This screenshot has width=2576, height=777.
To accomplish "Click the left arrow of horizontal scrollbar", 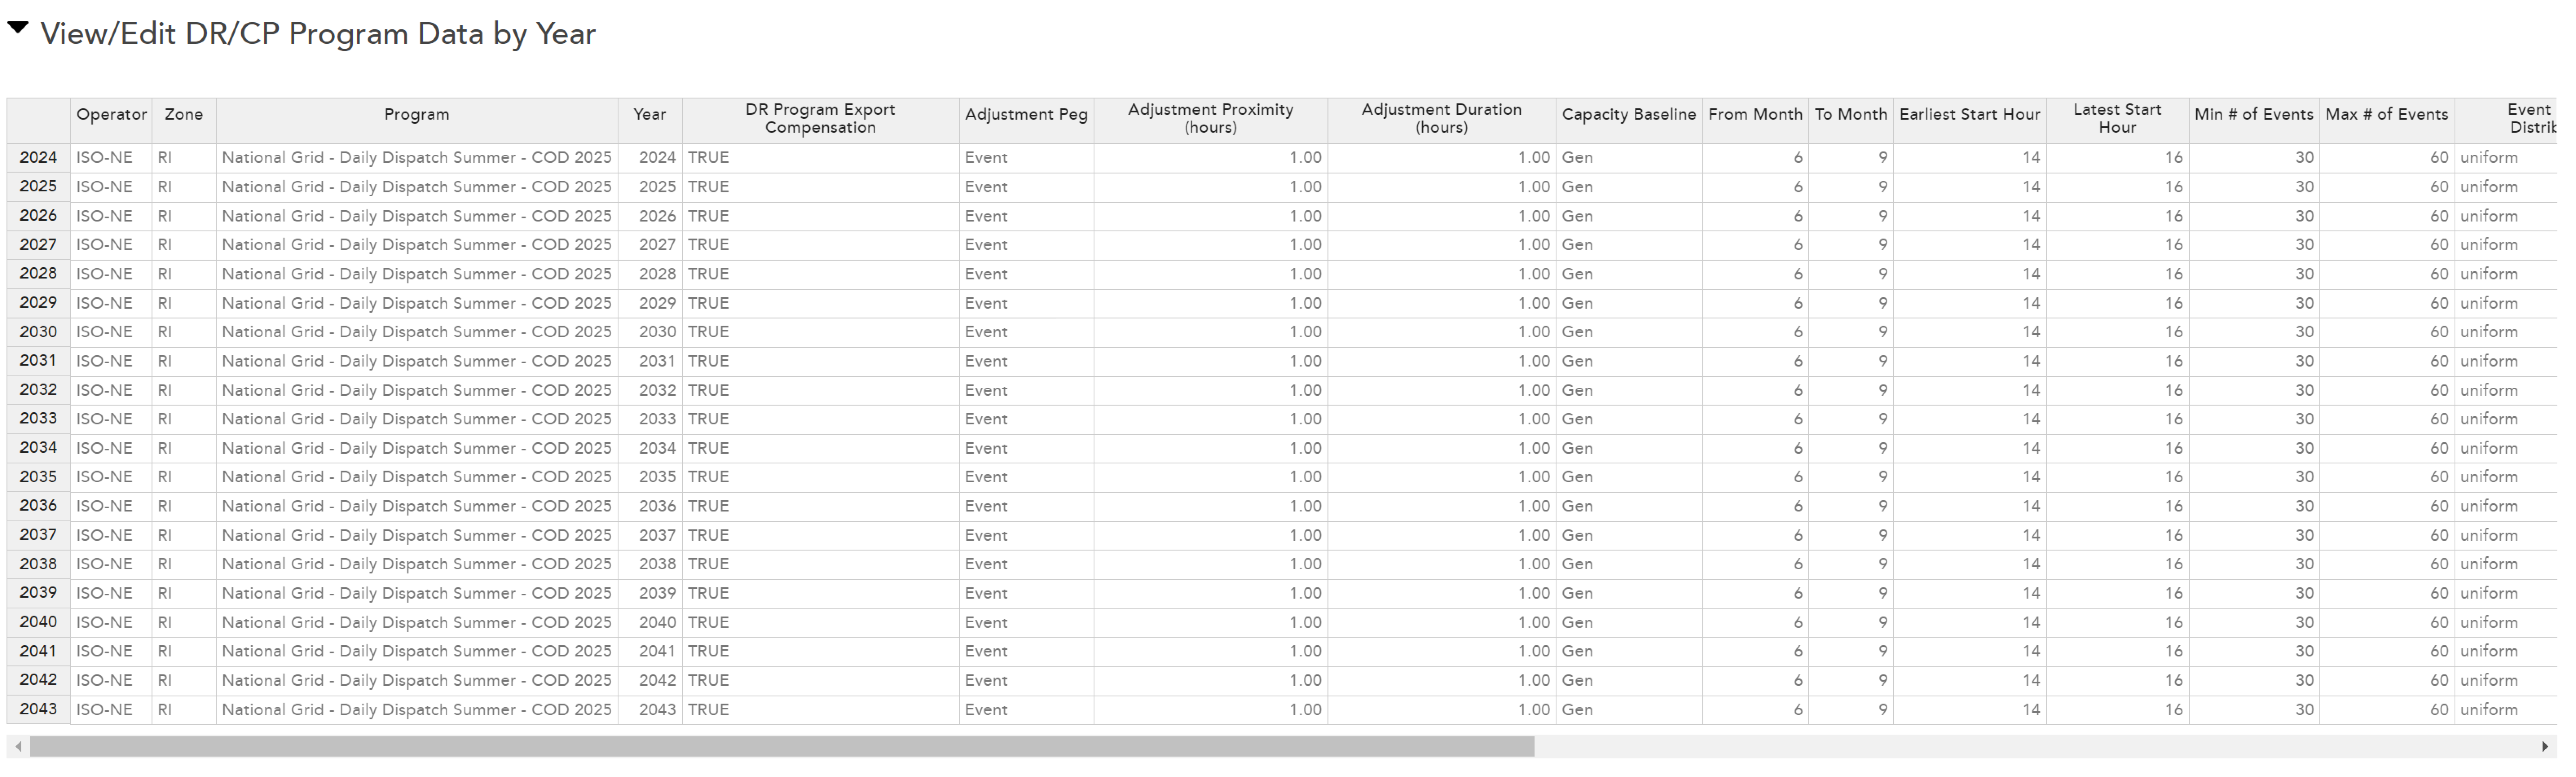I will click(18, 747).
